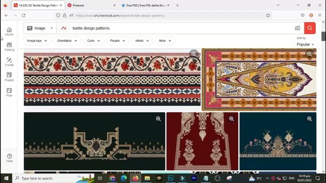Screen dimensions: 326x183
Task: Open the Predict sidebar icon
Action: click(9, 77)
